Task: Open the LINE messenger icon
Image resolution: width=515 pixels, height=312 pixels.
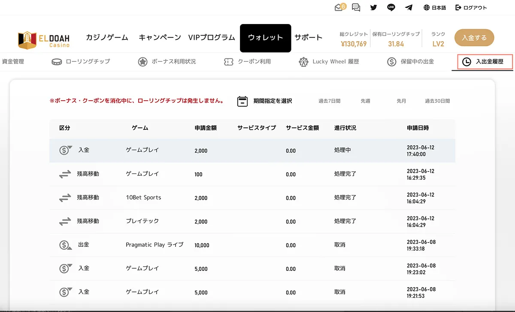Action: pos(391,7)
